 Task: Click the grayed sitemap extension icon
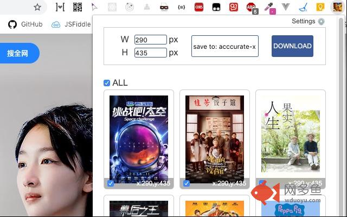147,7
